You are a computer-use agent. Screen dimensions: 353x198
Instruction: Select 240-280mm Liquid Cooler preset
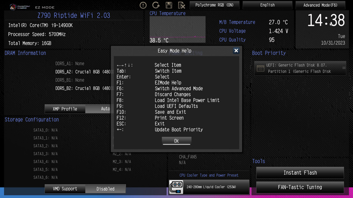pyautogui.click(x=209, y=187)
